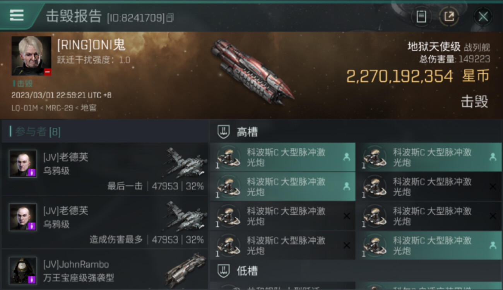
Task: Click the share export icon
Action: point(449,17)
